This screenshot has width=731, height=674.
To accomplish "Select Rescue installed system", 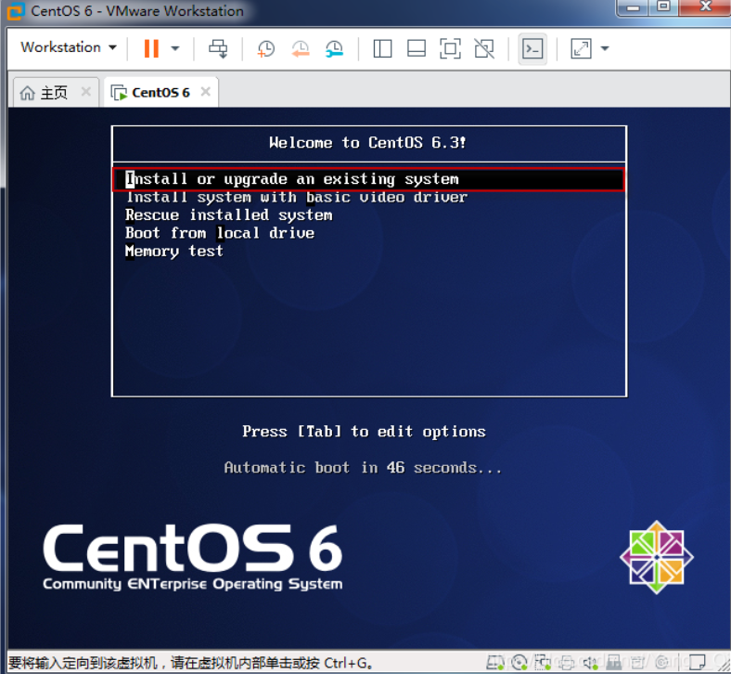I will pos(229,215).
